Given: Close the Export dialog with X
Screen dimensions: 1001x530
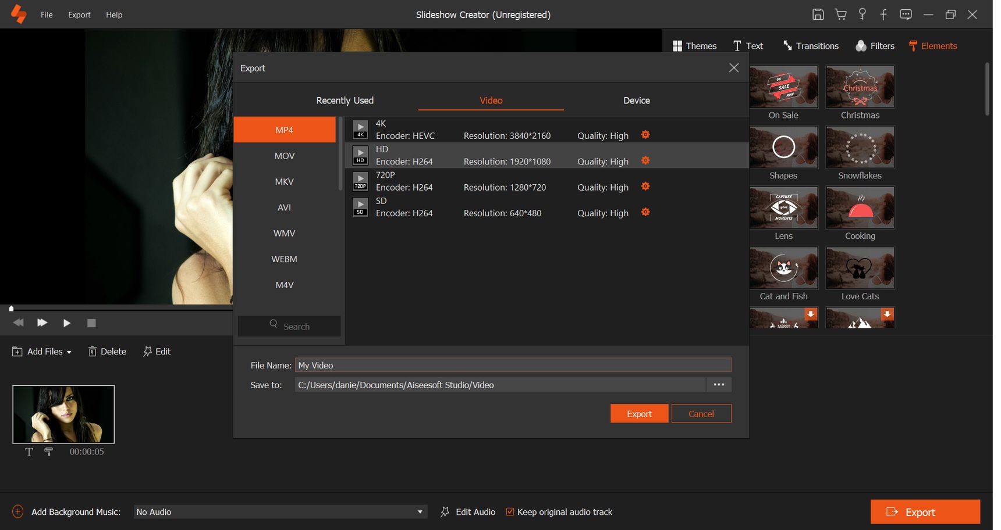Looking at the screenshot, I should [734, 68].
